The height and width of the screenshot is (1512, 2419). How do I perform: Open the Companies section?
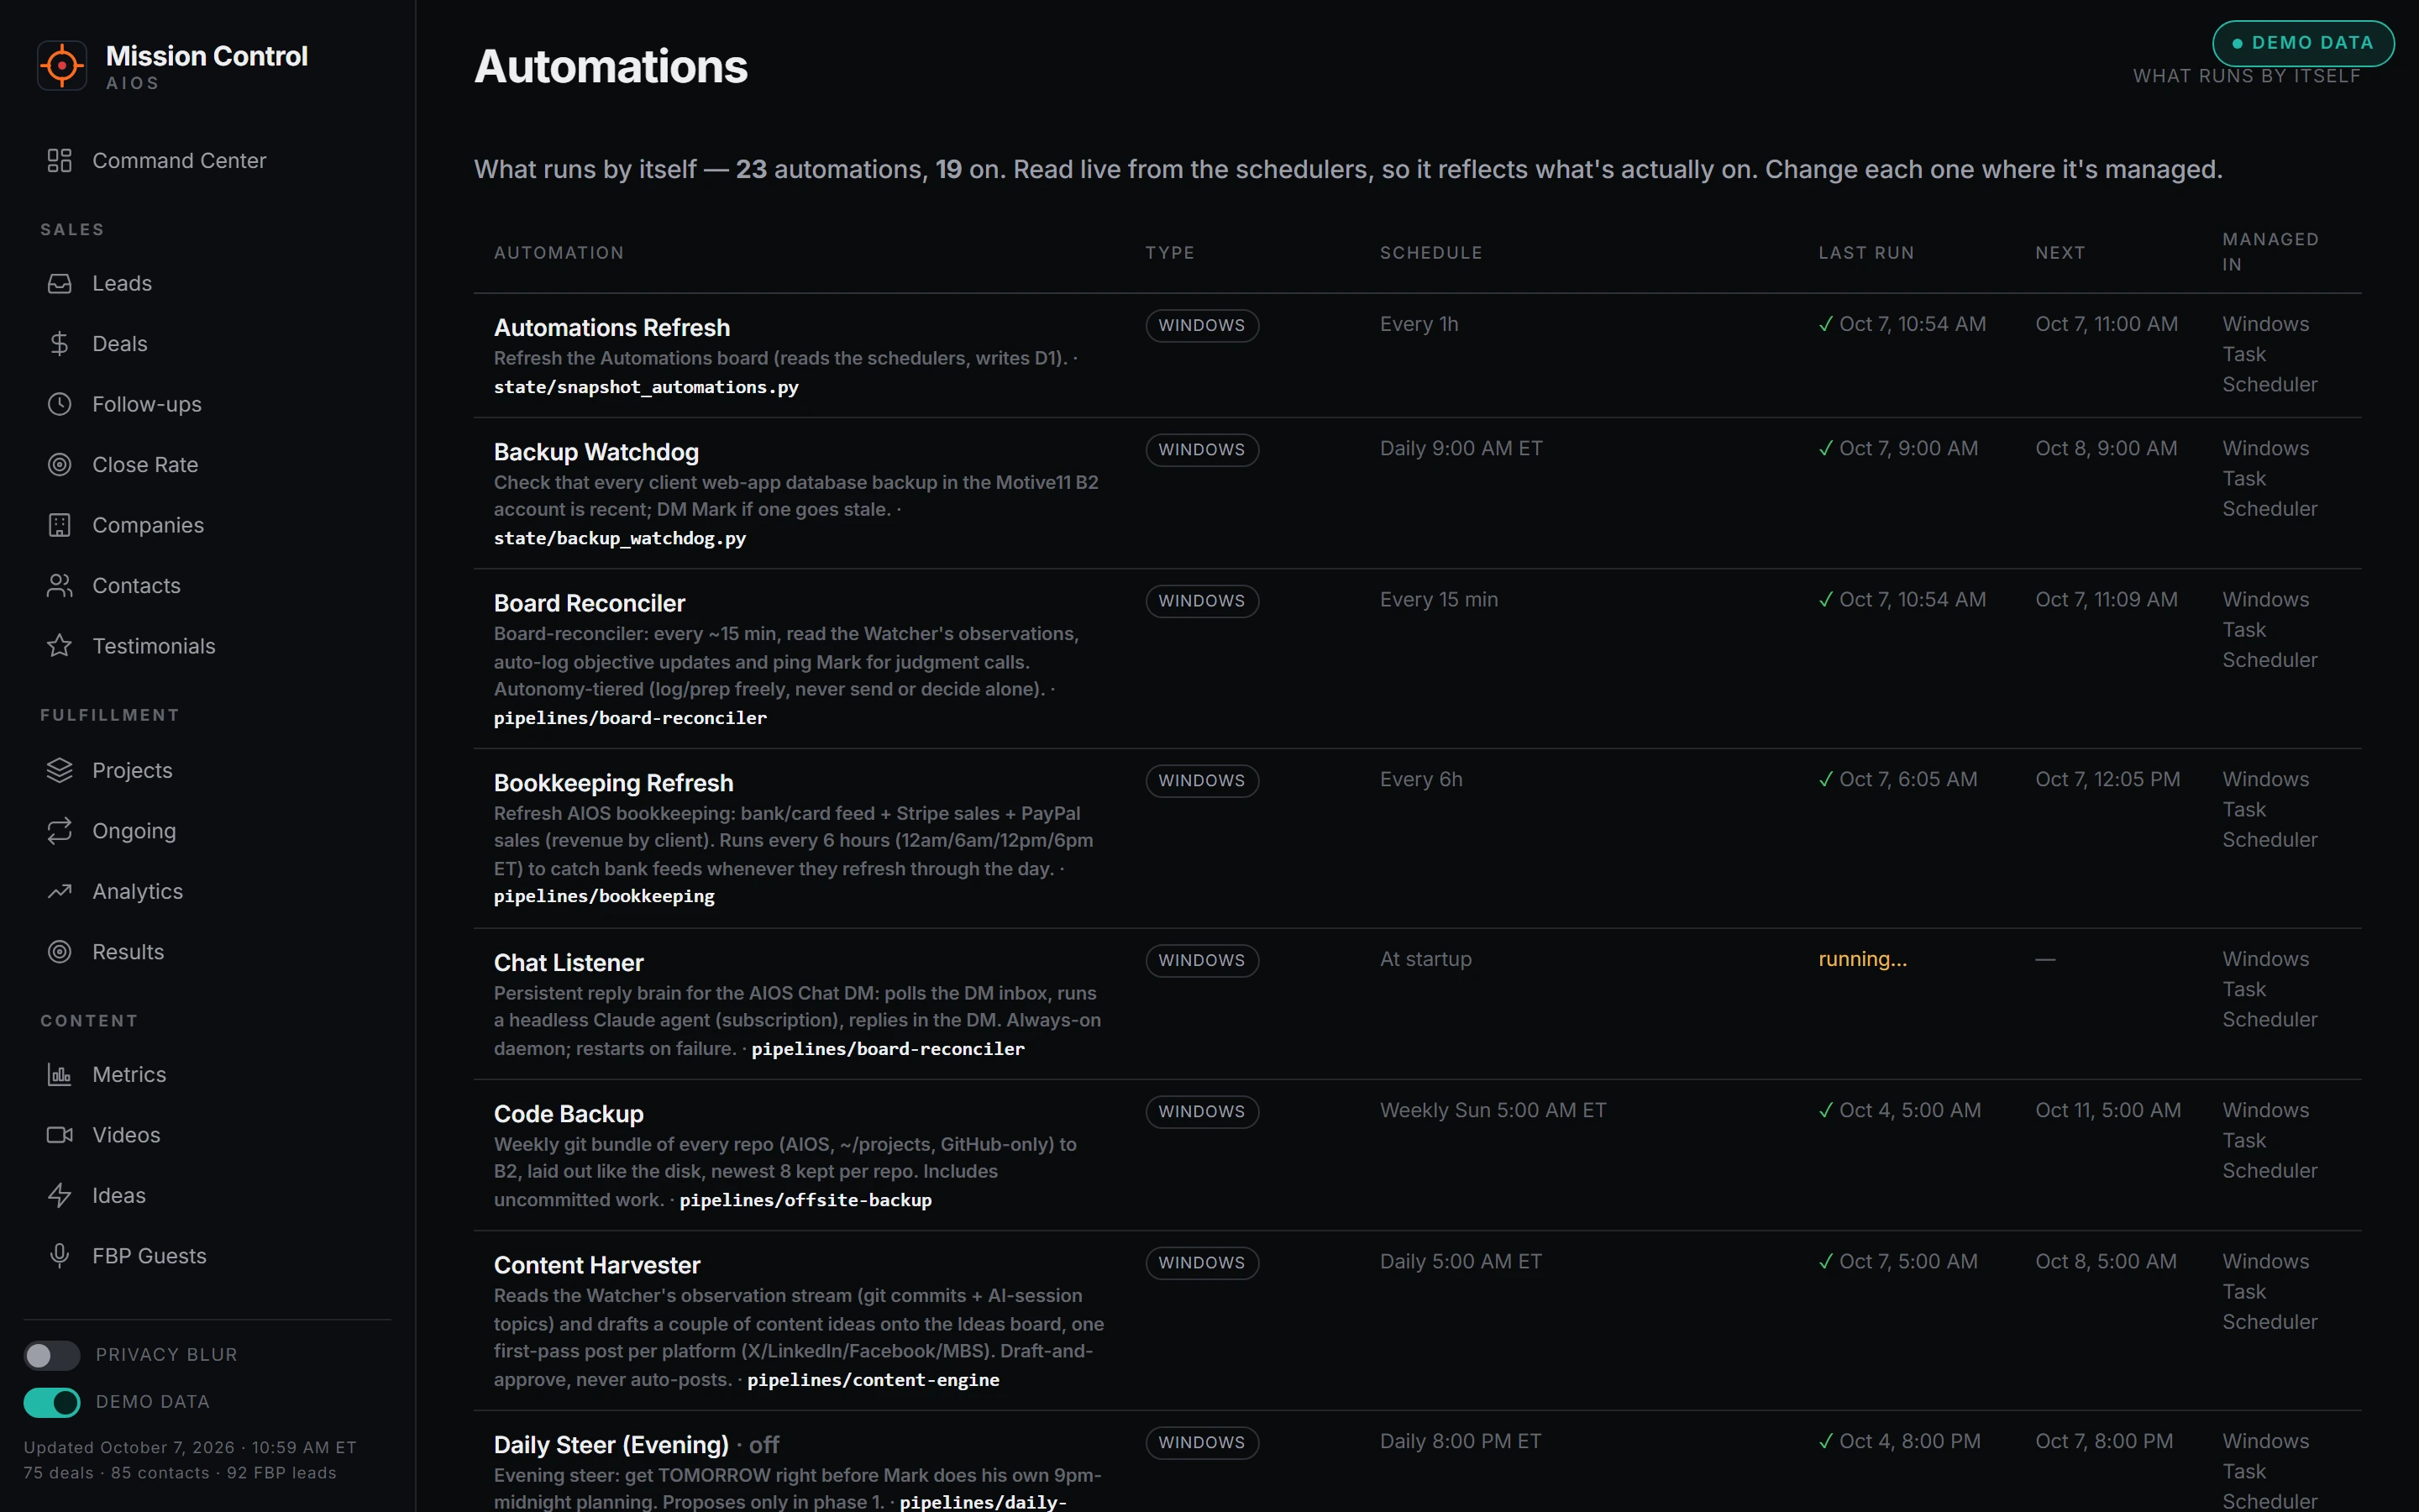point(148,525)
